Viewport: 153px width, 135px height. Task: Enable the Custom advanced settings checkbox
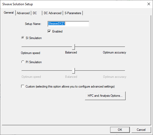click(23, 86)
